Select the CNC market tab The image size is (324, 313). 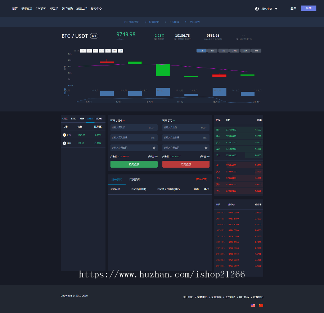tap(65, 118)
